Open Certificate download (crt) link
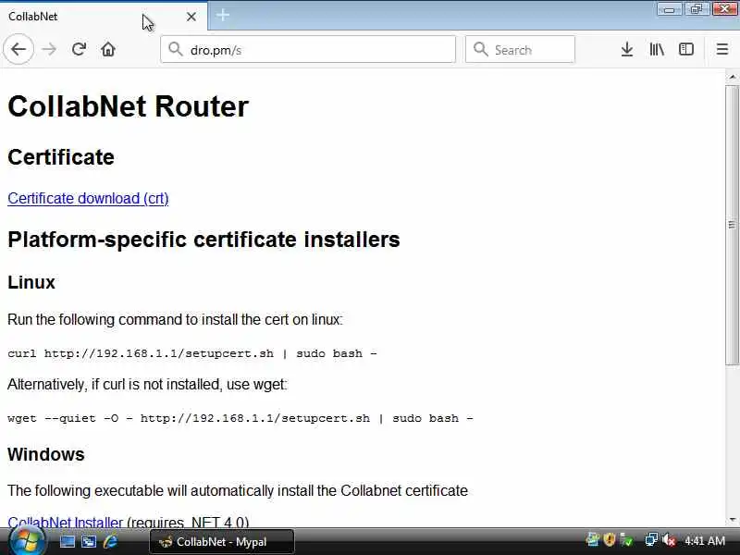The image size is (740, 555). click(88, 198)
